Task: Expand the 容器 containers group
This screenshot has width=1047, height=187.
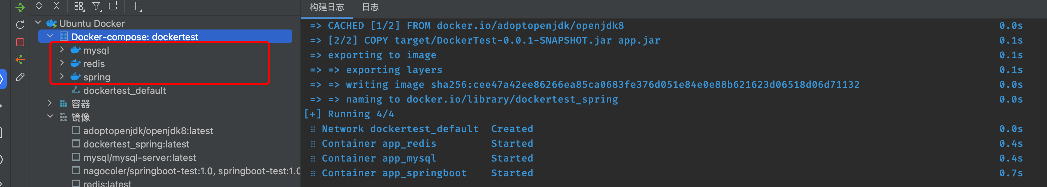Action: tap(50, 104)
